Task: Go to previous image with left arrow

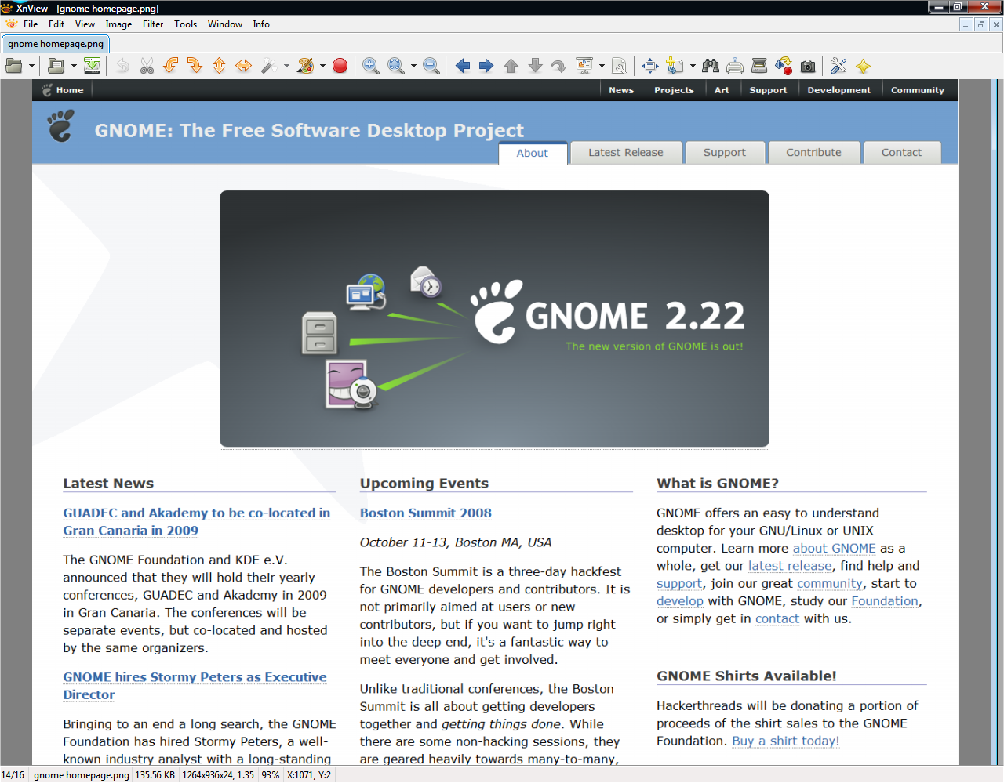Action: point(463,66)
